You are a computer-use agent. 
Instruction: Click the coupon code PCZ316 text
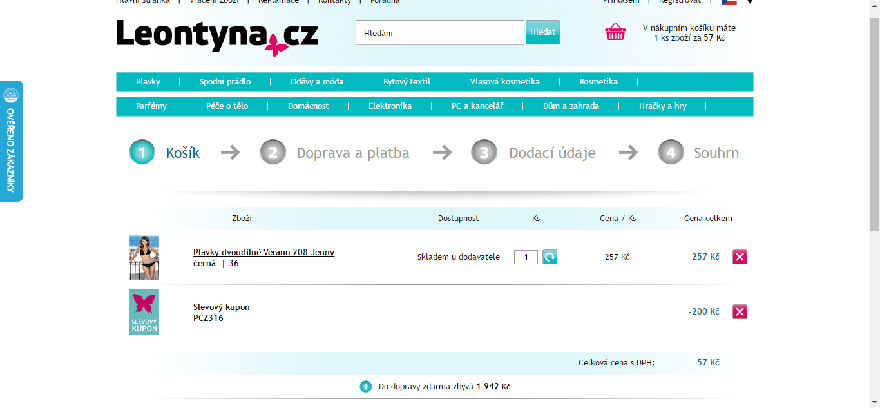click(208, 318)
